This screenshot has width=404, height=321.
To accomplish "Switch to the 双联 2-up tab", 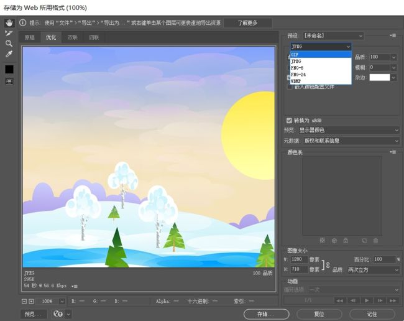I will click(x=72, y=37).
